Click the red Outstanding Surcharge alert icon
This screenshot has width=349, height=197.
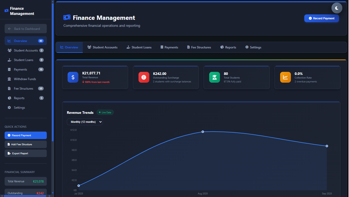click(144, 77)
